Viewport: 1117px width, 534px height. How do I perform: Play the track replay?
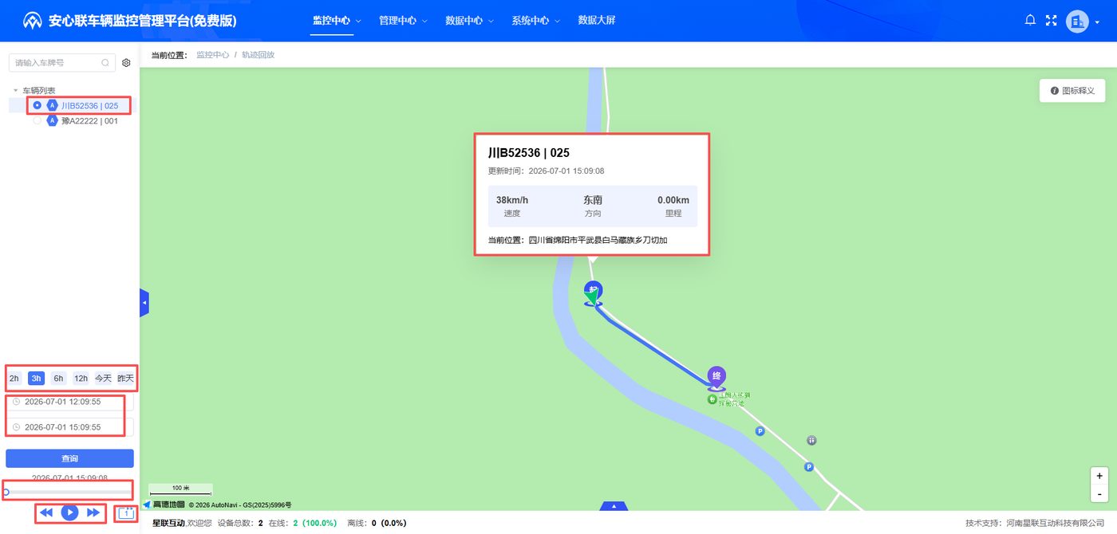click(x=70, y=512)
